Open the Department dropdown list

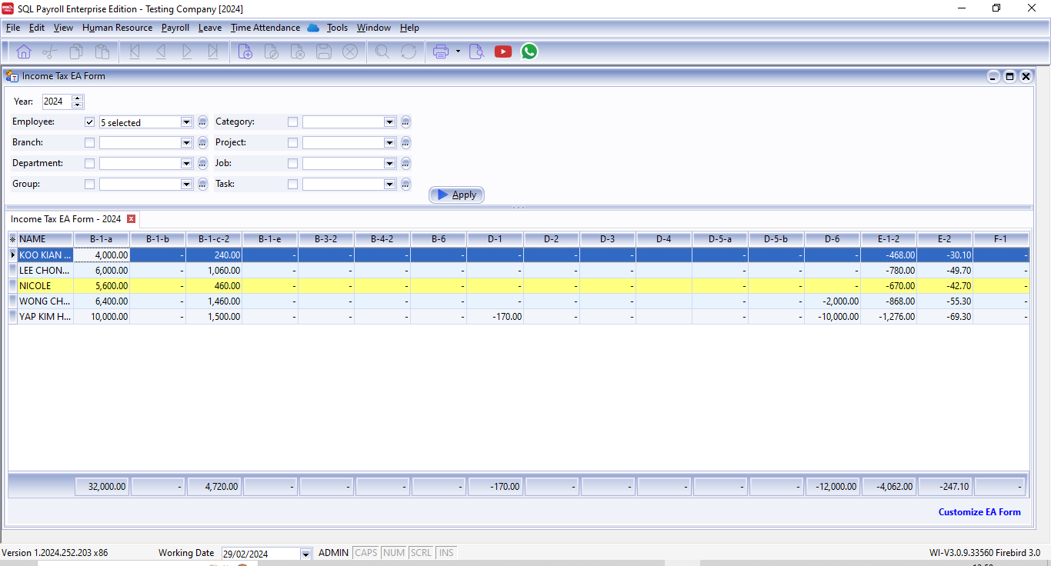186,164
